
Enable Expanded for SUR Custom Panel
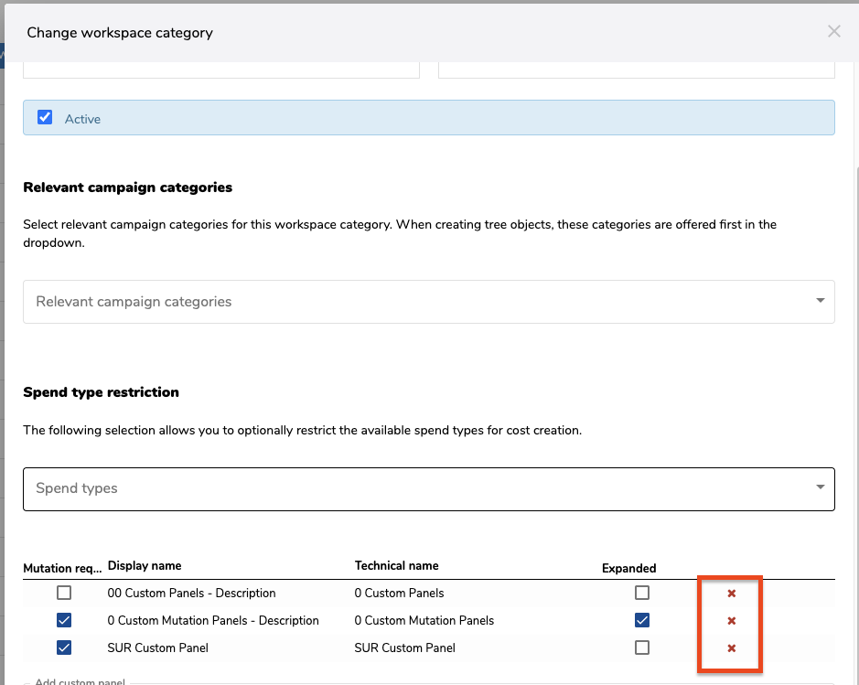click(x=642, y=648)
